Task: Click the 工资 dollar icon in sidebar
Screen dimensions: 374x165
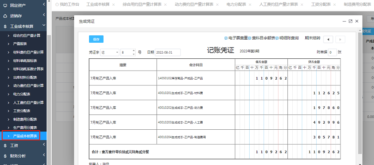Action: [x=5, y=145]
